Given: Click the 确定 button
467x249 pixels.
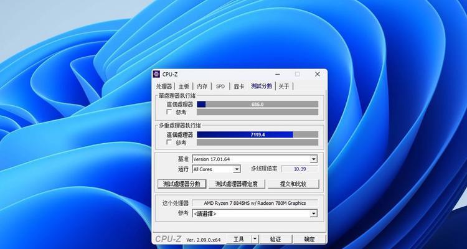Looking at the screenshot, I should click(x=309, y=239).
